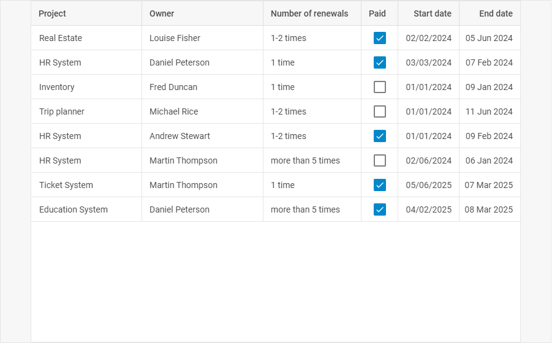552x343 pixels.
Task: Select the 11 Jun 2024 end date cell
Action: (x=490, y=111)
